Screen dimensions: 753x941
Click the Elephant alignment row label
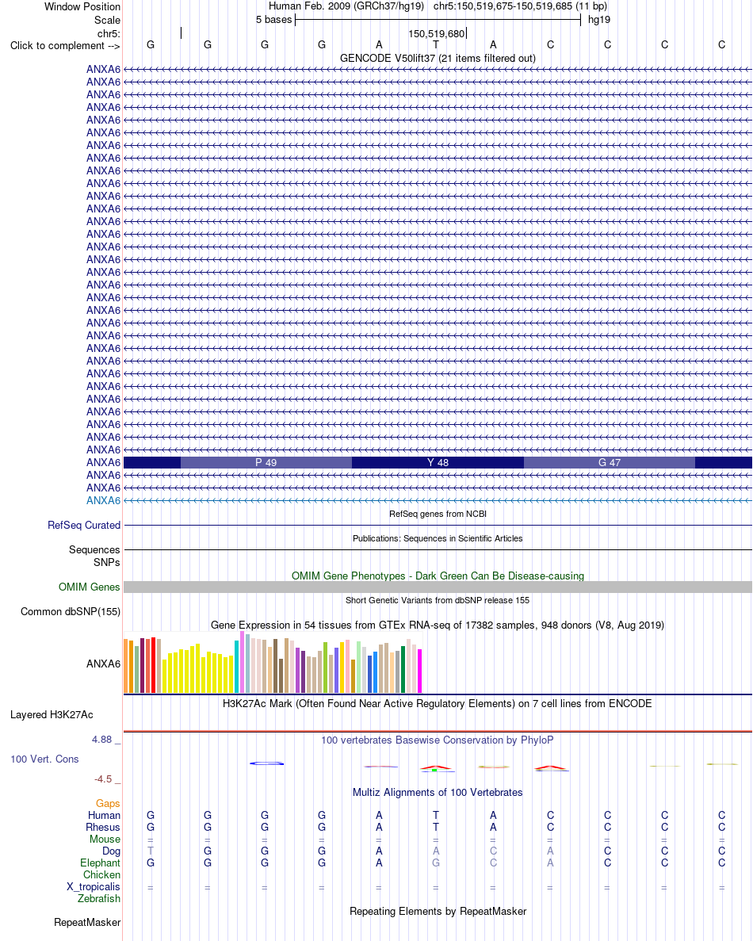(x=100, y=863)
